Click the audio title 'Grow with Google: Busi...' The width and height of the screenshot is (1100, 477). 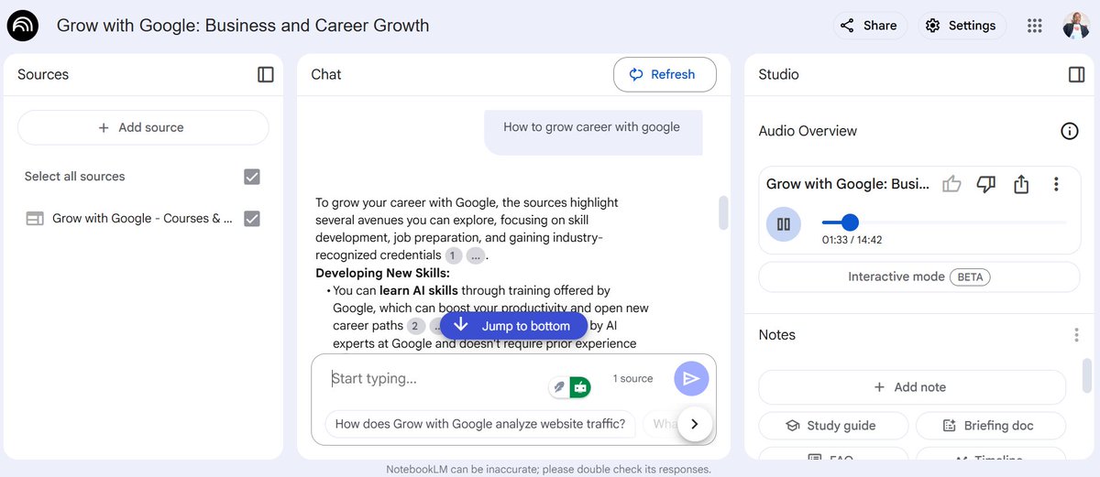(848, 184)
